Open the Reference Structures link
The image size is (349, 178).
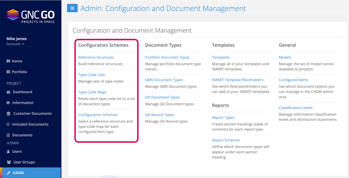tap(96, 57)
